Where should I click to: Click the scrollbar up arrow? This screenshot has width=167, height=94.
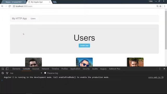point(166,10)
